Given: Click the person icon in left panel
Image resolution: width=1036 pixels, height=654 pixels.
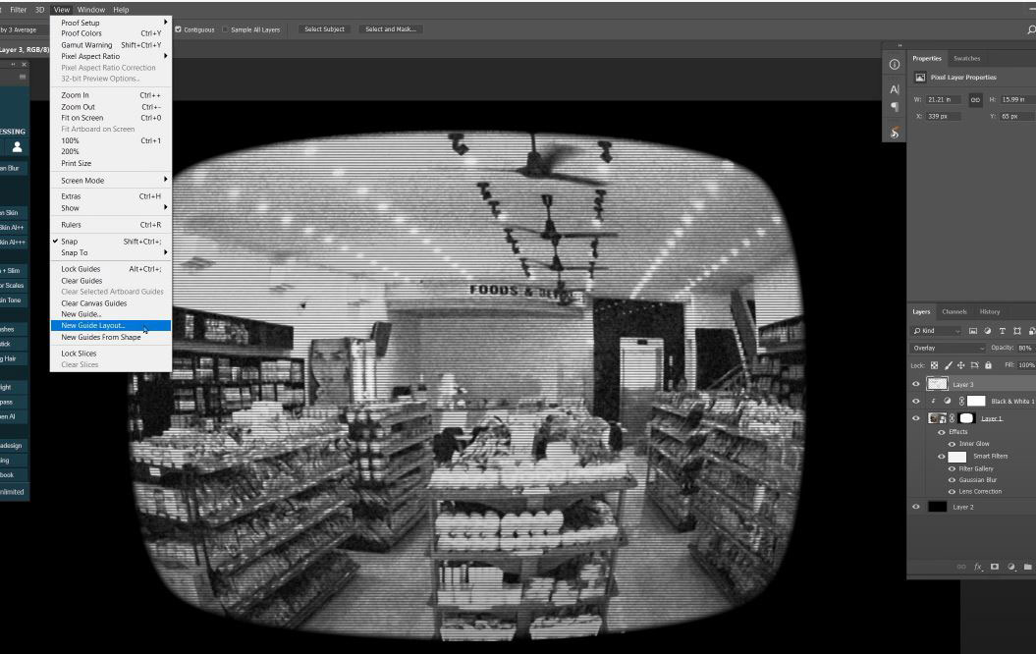Looking at the screenshot, I should (17, 147).
